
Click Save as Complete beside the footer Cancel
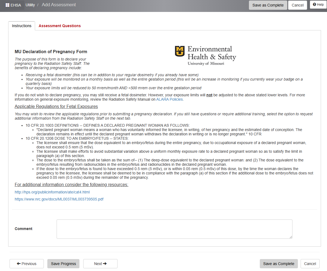coord(279,264)
